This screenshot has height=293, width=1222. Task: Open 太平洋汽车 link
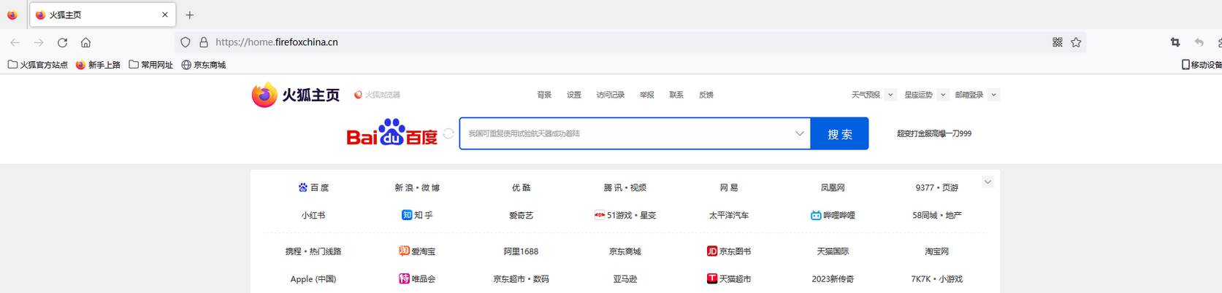(729, 215)
